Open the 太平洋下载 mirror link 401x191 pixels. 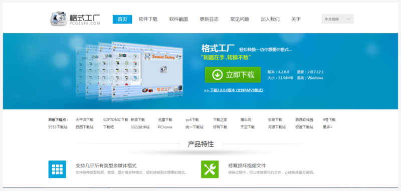coord(84,119)
